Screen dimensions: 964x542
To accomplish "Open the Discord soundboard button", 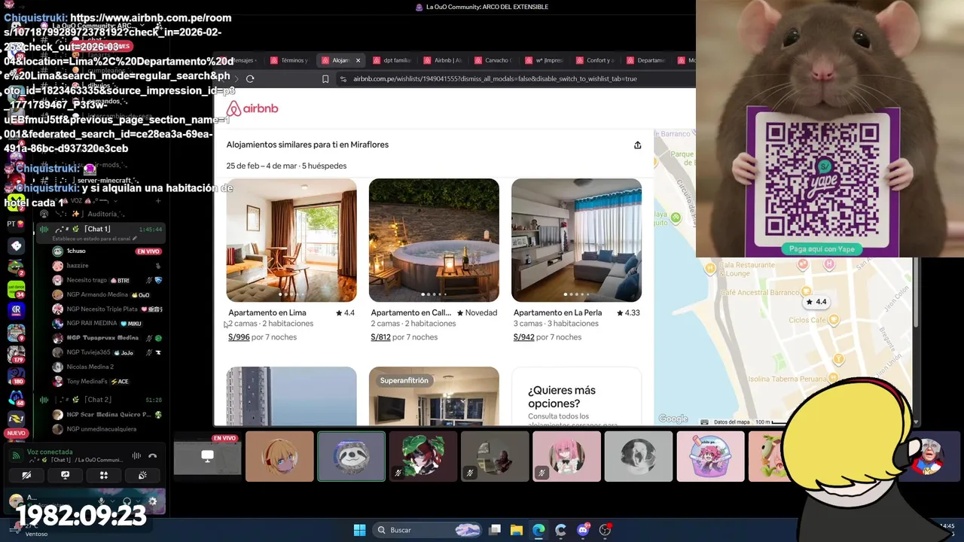I will (143, 475).
